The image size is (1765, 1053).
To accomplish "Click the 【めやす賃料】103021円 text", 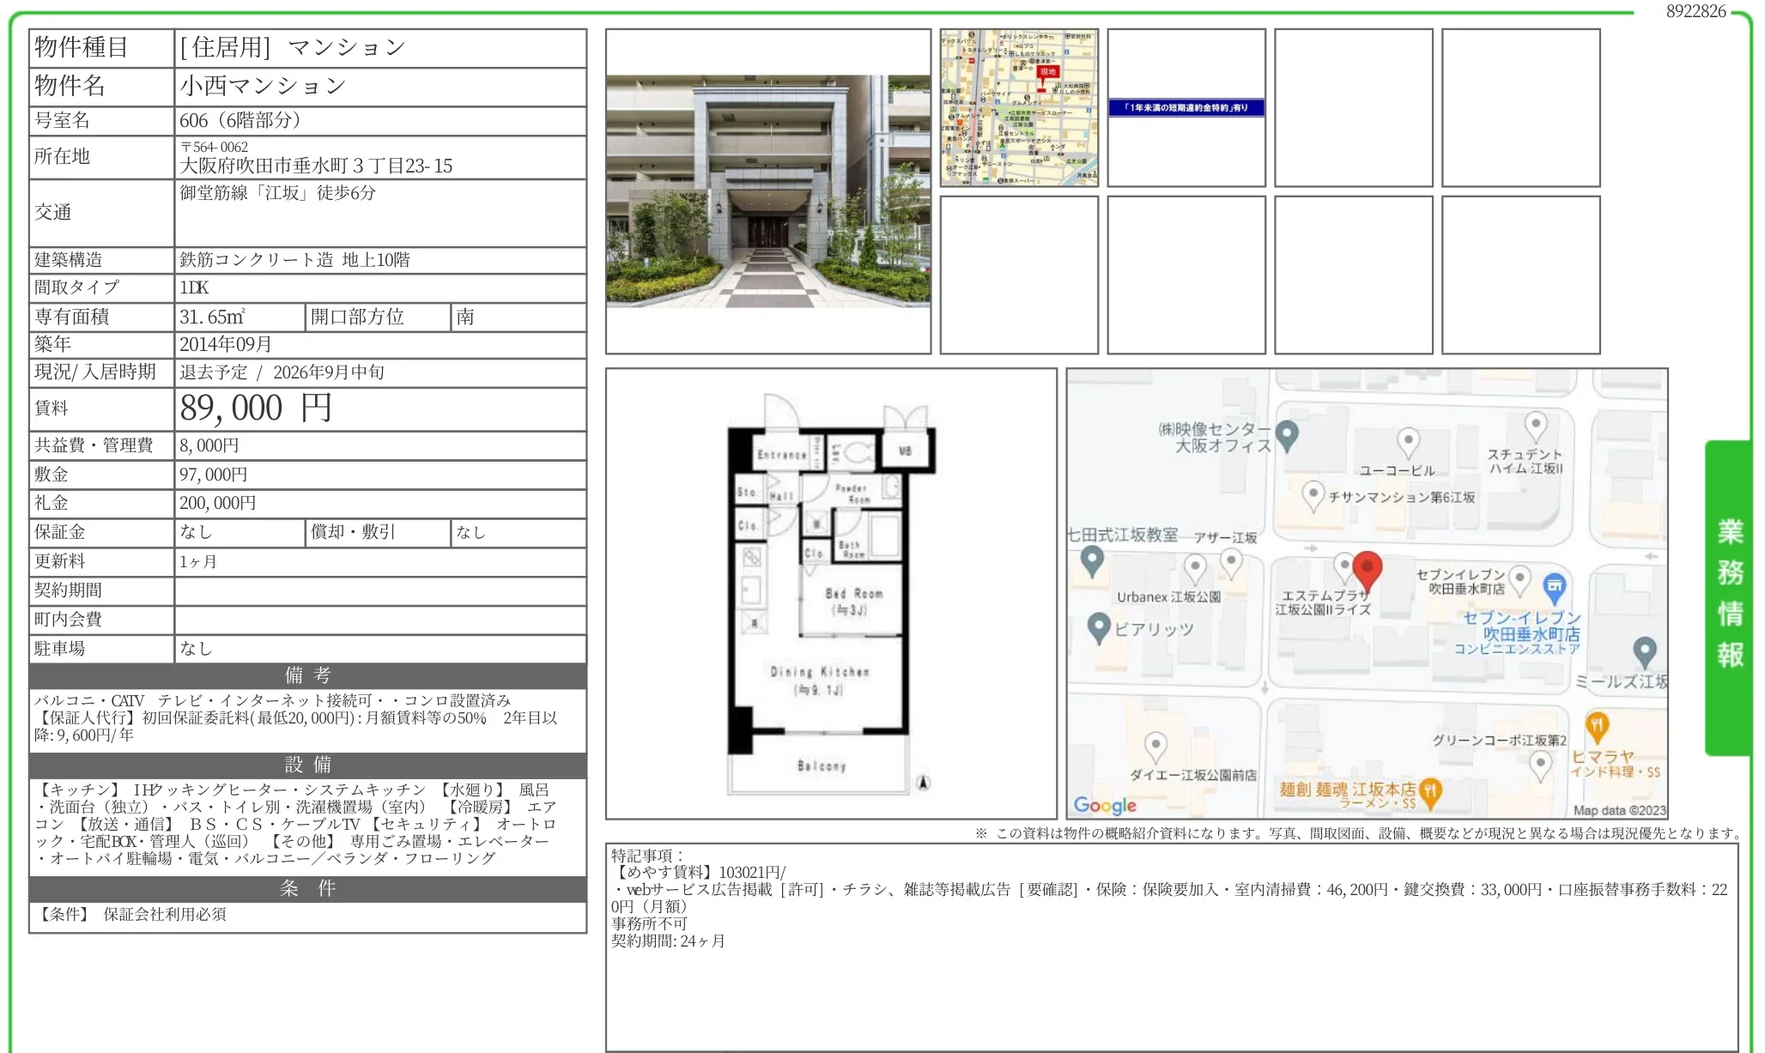I will coord(697,873).
